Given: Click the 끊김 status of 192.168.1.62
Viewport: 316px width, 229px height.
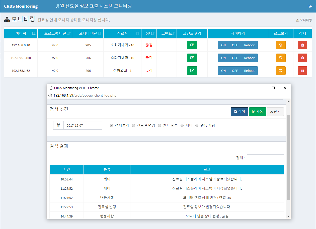Looking at the screenshot, I should 149,71.
